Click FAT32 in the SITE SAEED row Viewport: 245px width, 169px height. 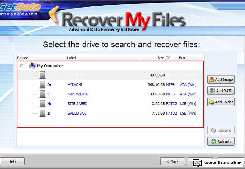(x=171, y=104)
